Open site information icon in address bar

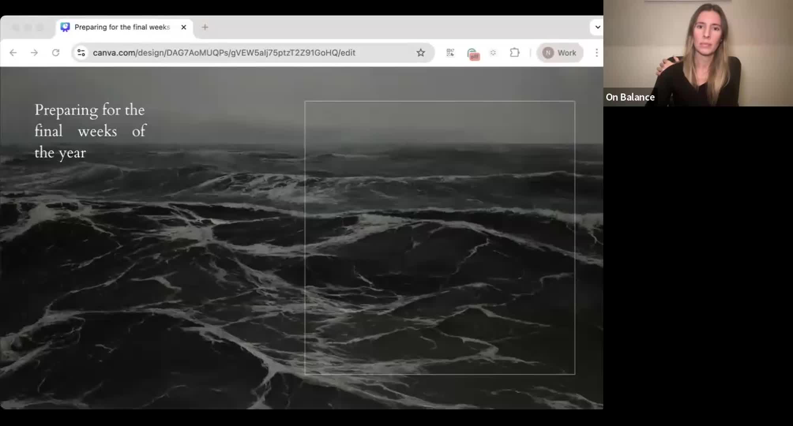pyautogui.click(x=81, y=52)
